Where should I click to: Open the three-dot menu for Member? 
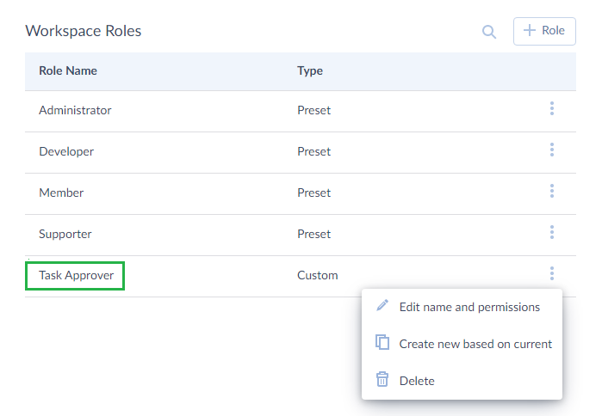click(x=552, y=191)
